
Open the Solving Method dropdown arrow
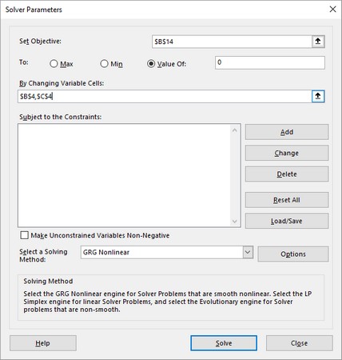tap(248, 252)
